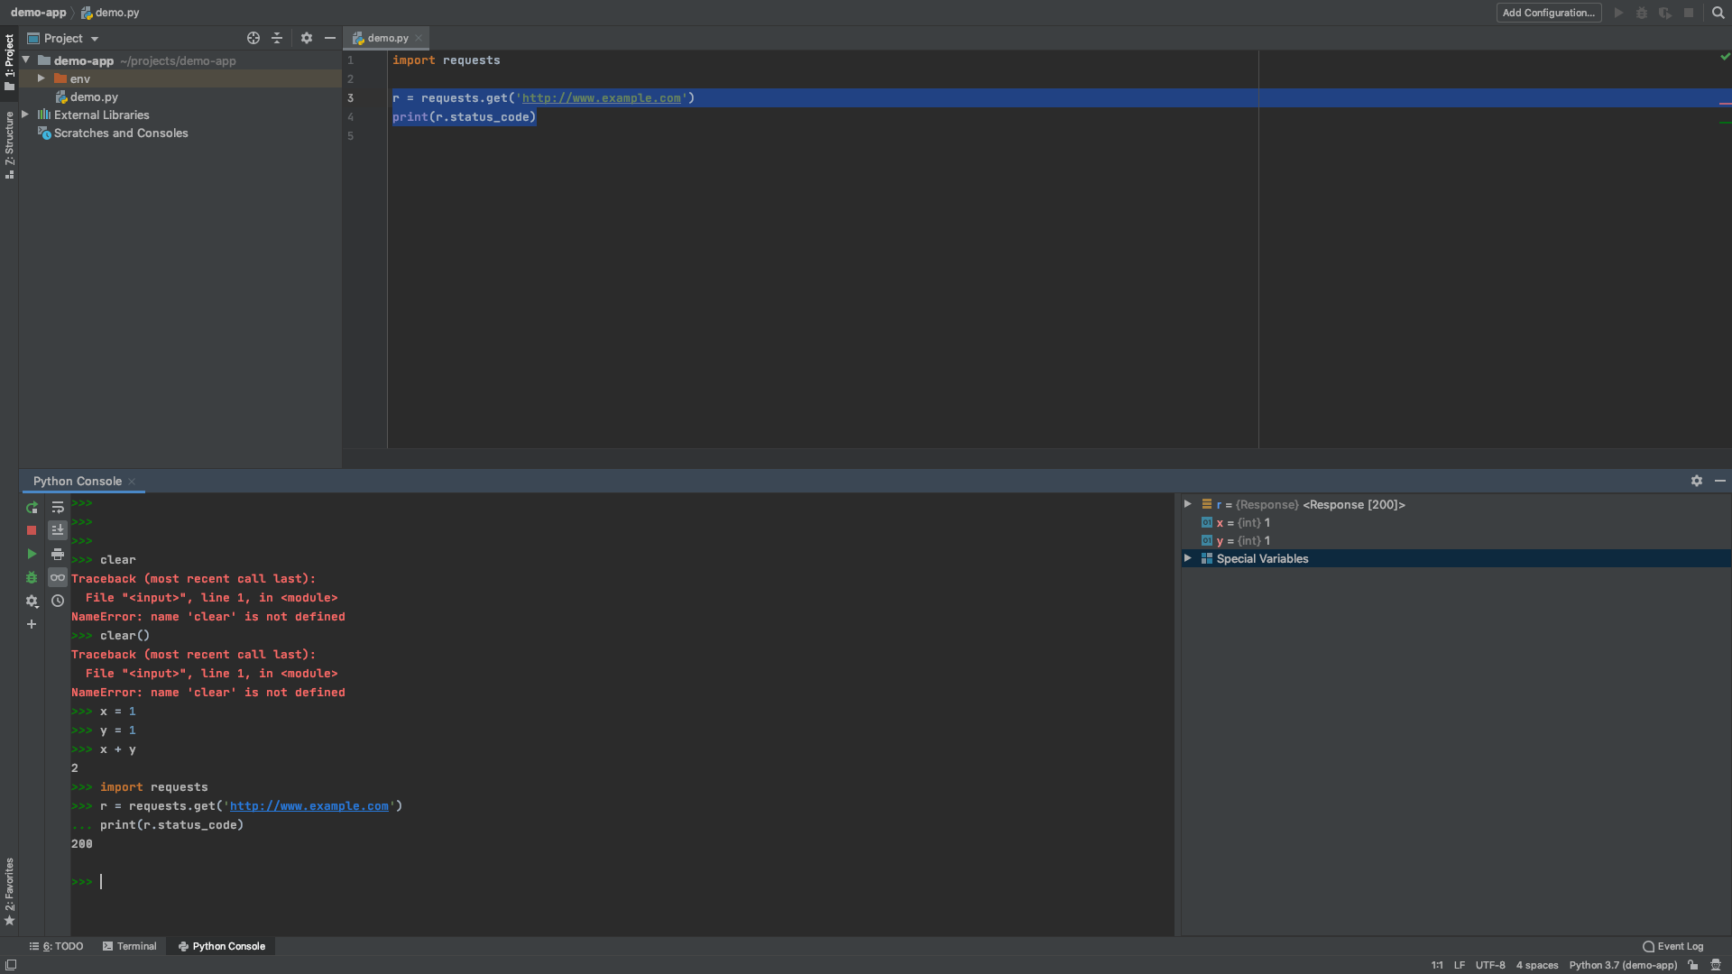Open console Browse History clock icon
This screenshot has height=974, width=1732.
58,601
